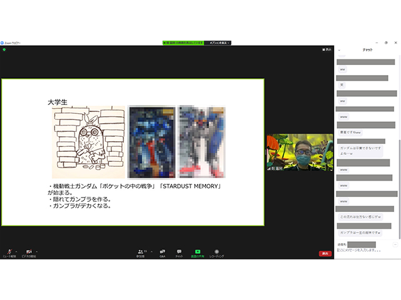Start video with the camera icon

[29, 253]
